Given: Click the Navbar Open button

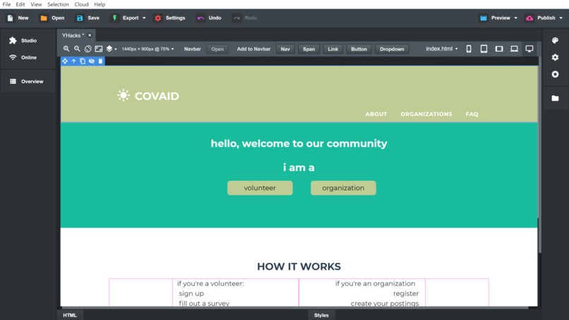Looking at the screenshot, I should 217,49.
